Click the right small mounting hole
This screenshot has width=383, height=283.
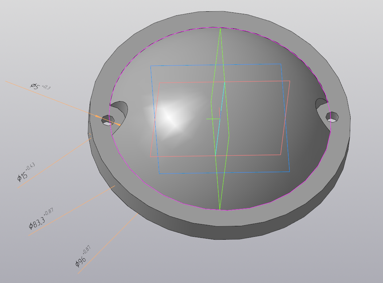(x=332, y=117)
